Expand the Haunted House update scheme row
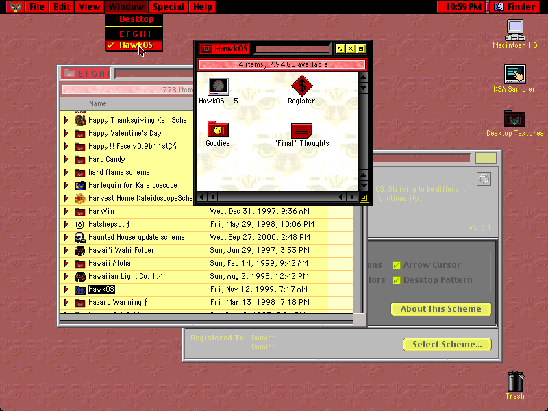This screenshot has width=548, height=411. click(66, 238)
